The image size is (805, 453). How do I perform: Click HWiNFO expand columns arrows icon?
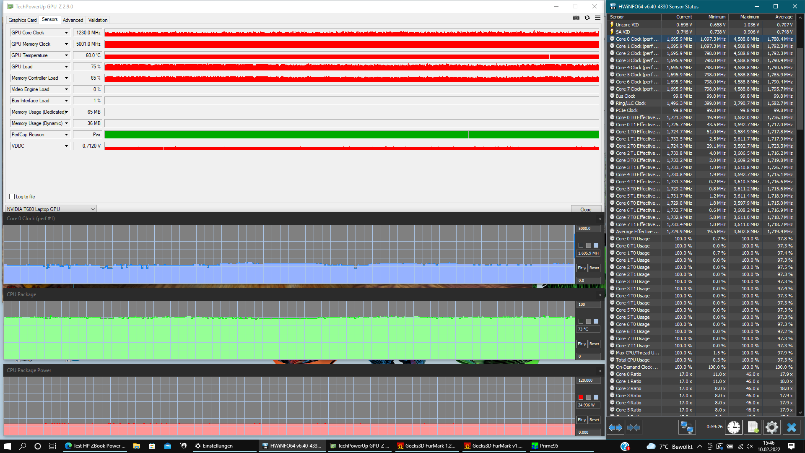[615, 427]
